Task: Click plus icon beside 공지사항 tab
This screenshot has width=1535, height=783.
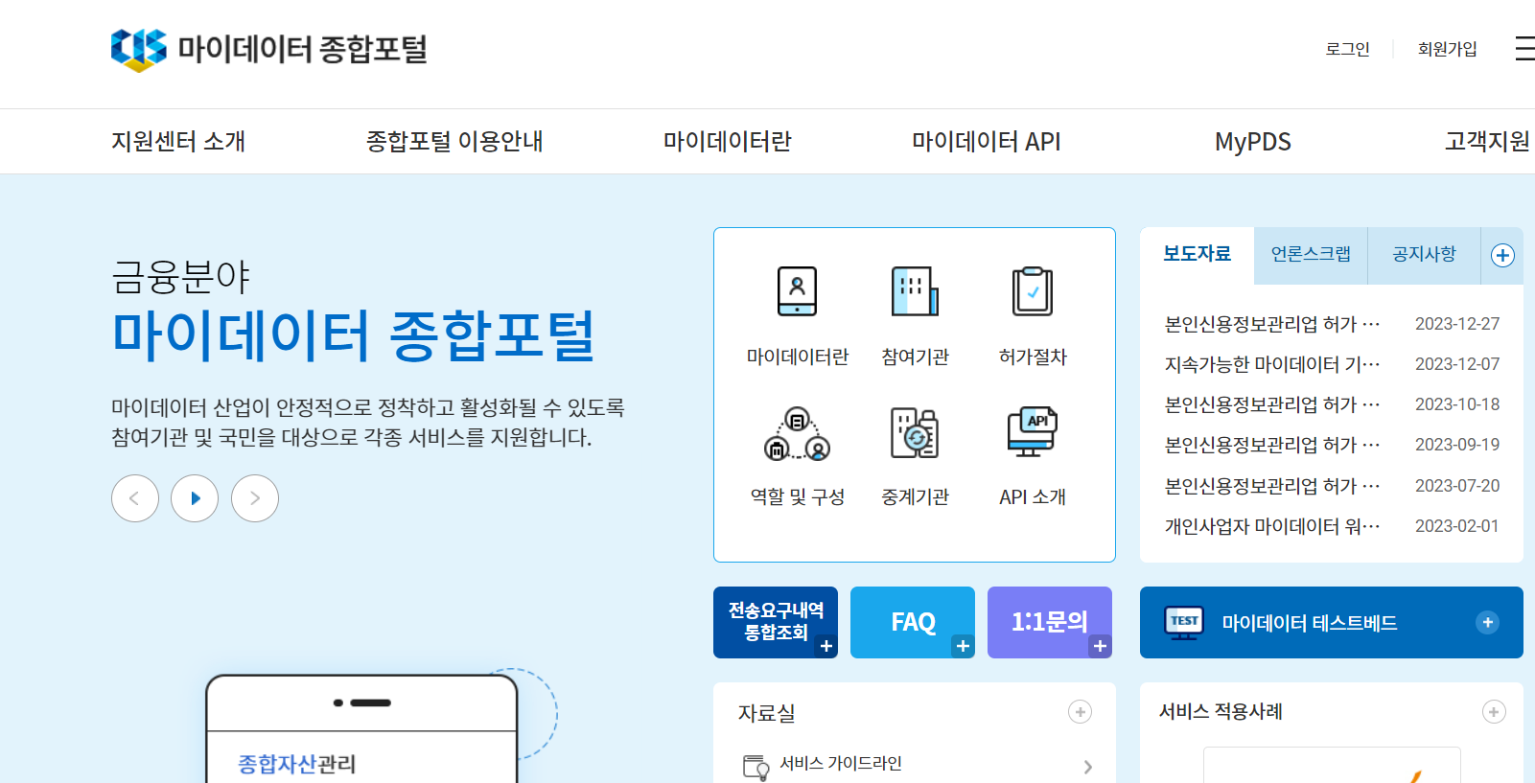Action: [x=1502, y=255]
